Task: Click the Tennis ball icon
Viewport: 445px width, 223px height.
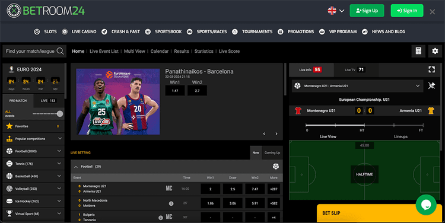Action: coord(9,164)
